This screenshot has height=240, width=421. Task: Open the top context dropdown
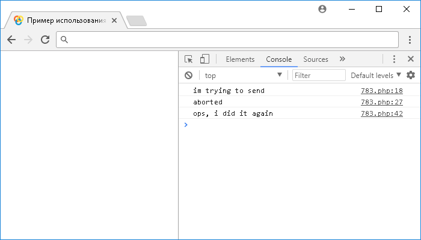click(x=243, y=75)
